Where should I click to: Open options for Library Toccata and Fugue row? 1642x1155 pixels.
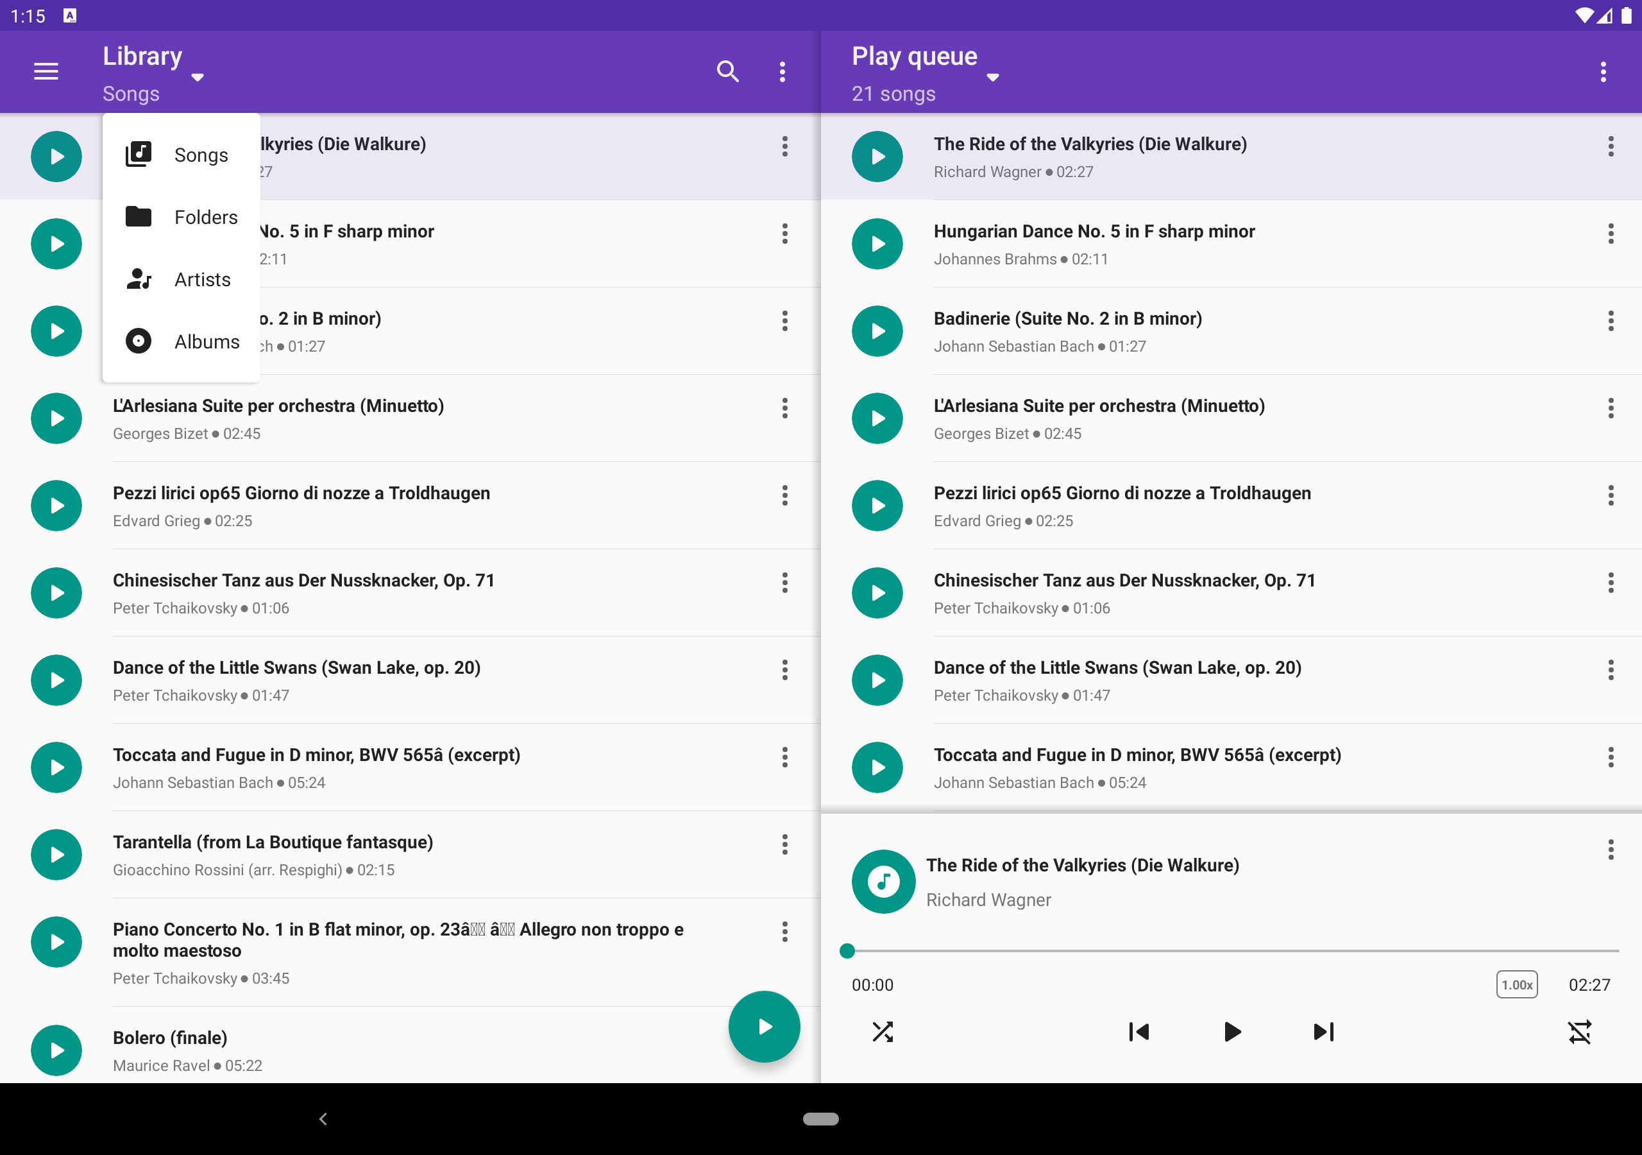(x=785, y=758)
